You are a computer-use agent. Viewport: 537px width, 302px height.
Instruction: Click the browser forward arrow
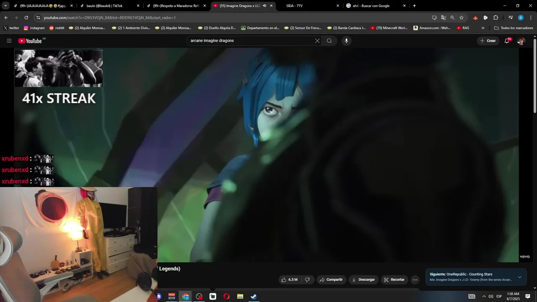click(16, 18)
